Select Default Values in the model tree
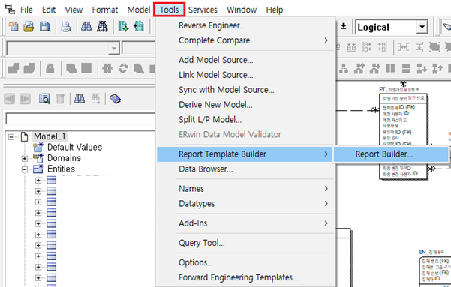The height and width of the screenshot is (287, 451). (74, 148)
